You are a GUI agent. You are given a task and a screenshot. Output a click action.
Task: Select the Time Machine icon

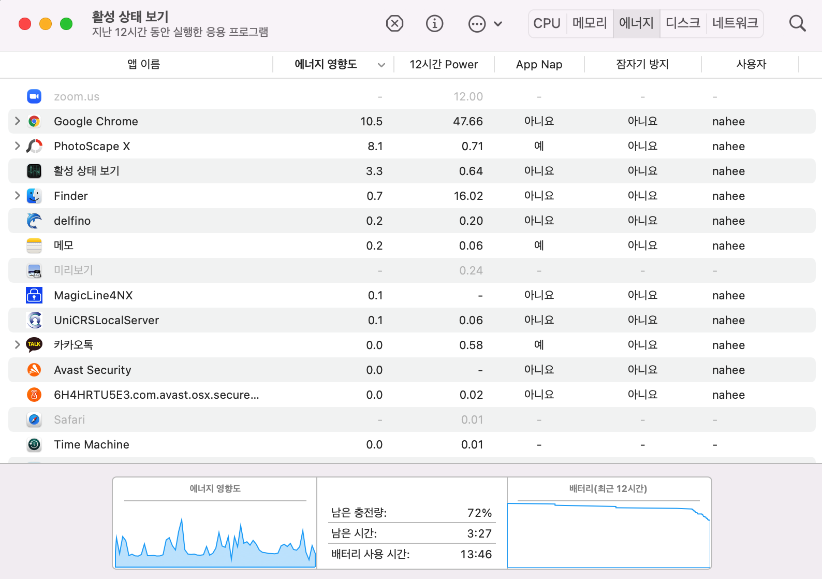tap(34, 444)
